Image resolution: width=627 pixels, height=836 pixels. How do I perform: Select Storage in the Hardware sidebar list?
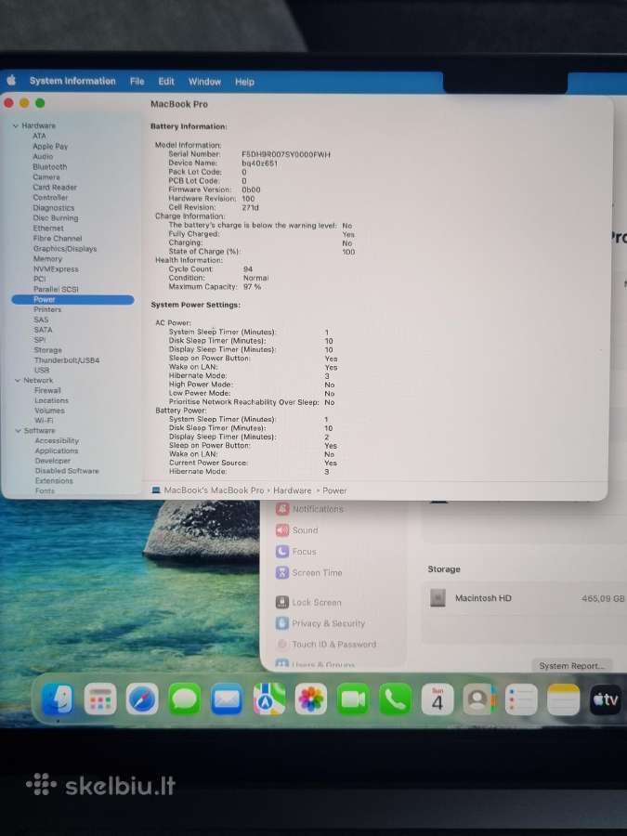point(48,350)
